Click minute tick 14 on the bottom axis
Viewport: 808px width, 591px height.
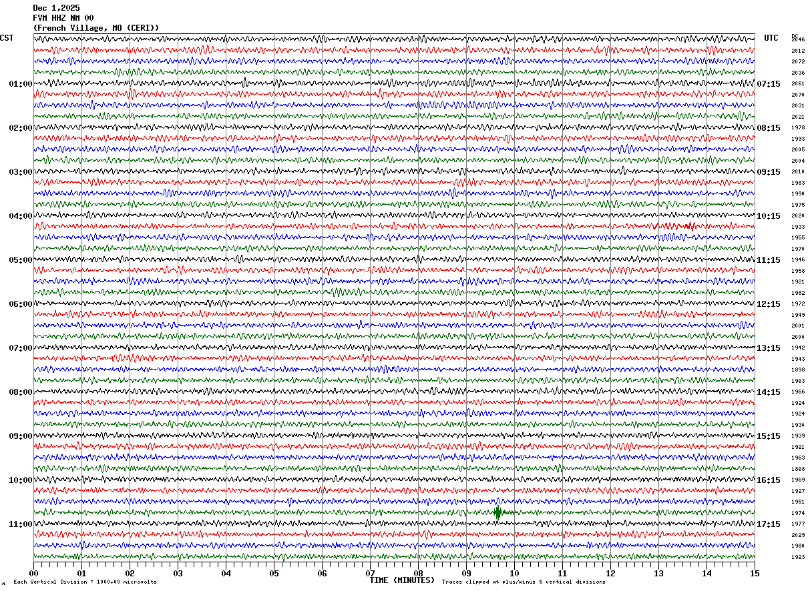tap(706, 573)
